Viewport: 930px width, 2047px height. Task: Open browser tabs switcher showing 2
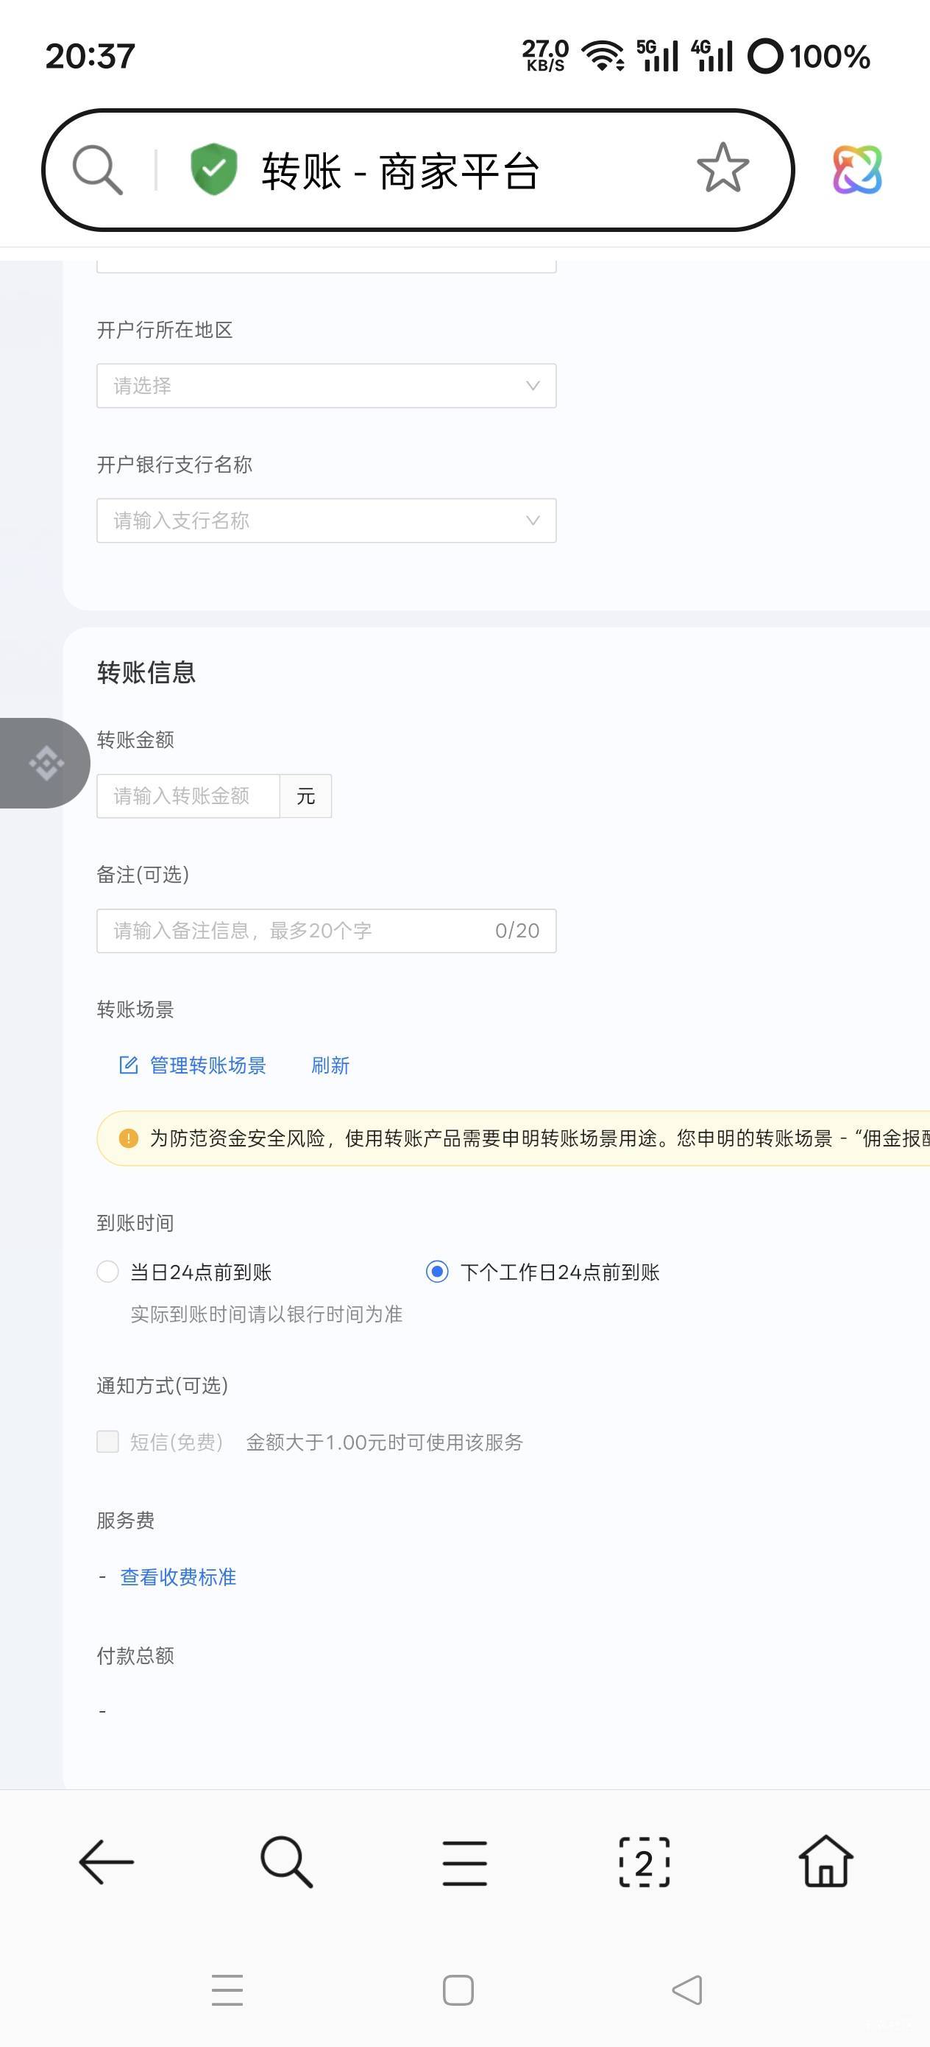pos(644,1862)
